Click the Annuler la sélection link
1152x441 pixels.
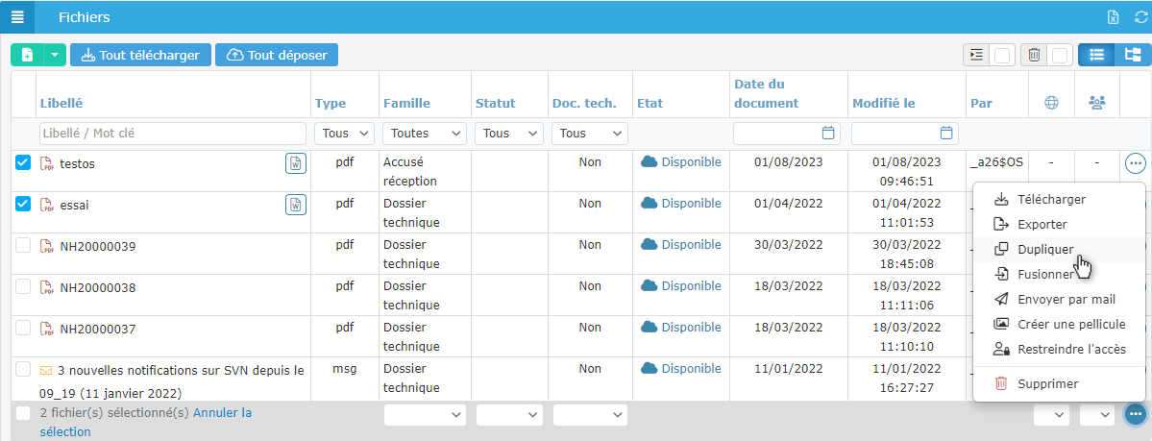click(222, 412)
